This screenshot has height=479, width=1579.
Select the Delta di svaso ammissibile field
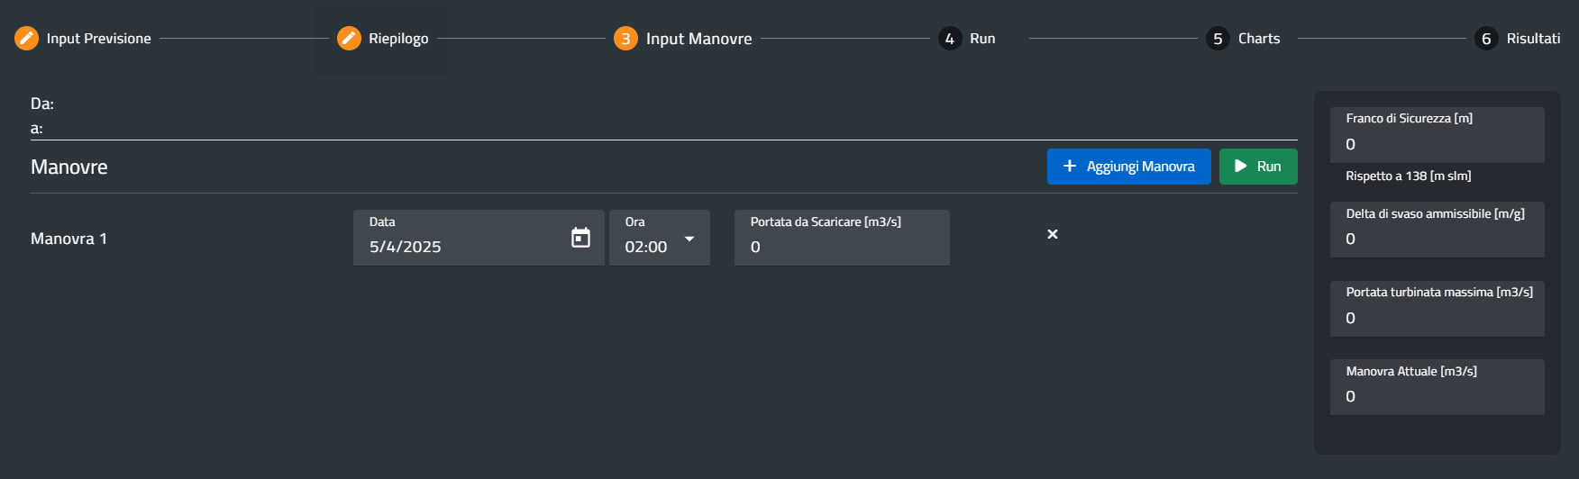pyautogui.click(x=1437, y=239)
